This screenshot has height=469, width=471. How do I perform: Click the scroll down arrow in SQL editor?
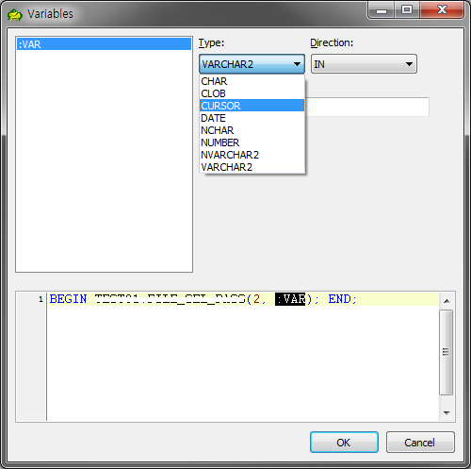[447, 412]
